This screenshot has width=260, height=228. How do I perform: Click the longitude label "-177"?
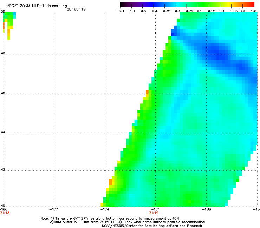(54, 209)
